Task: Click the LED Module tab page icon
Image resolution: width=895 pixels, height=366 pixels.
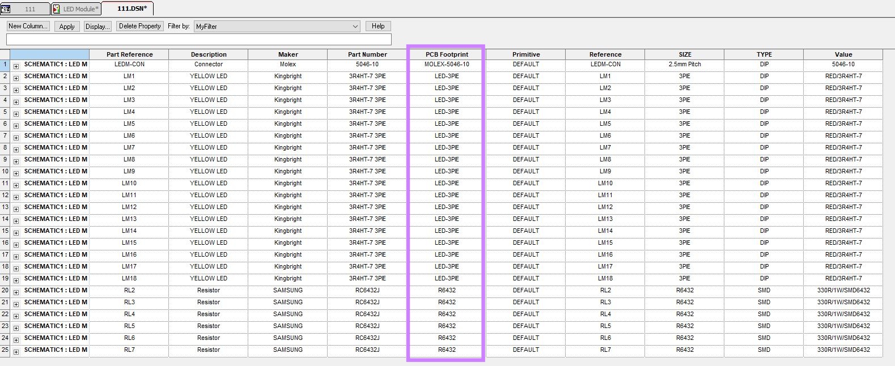Action: pyautogui.click(x=57, y=9)
